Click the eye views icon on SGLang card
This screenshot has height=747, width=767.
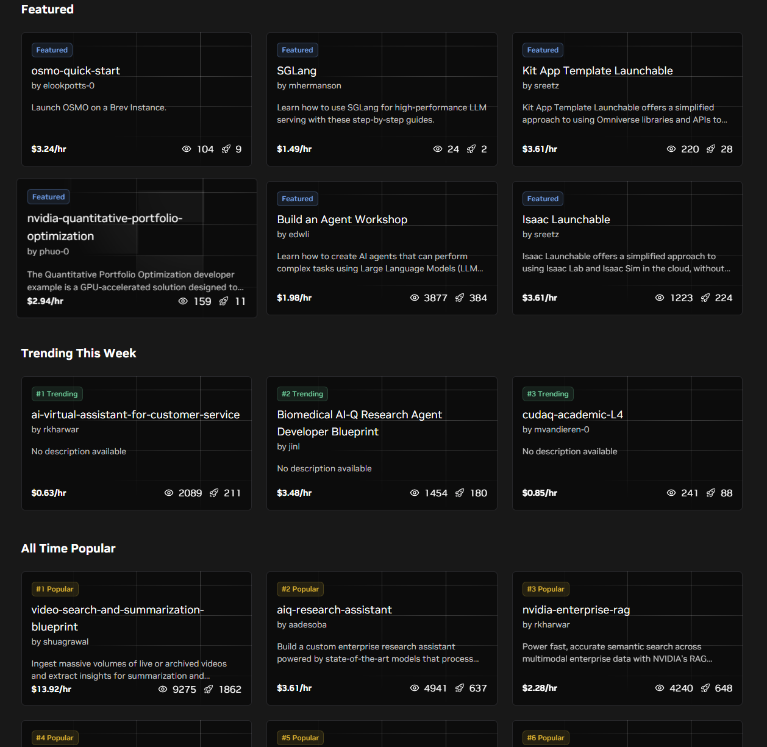point(438,149)
